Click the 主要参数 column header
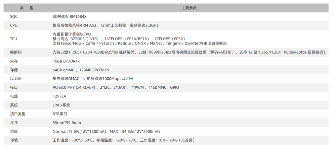Viewport: 336px width, 153px height. (189, 8)
